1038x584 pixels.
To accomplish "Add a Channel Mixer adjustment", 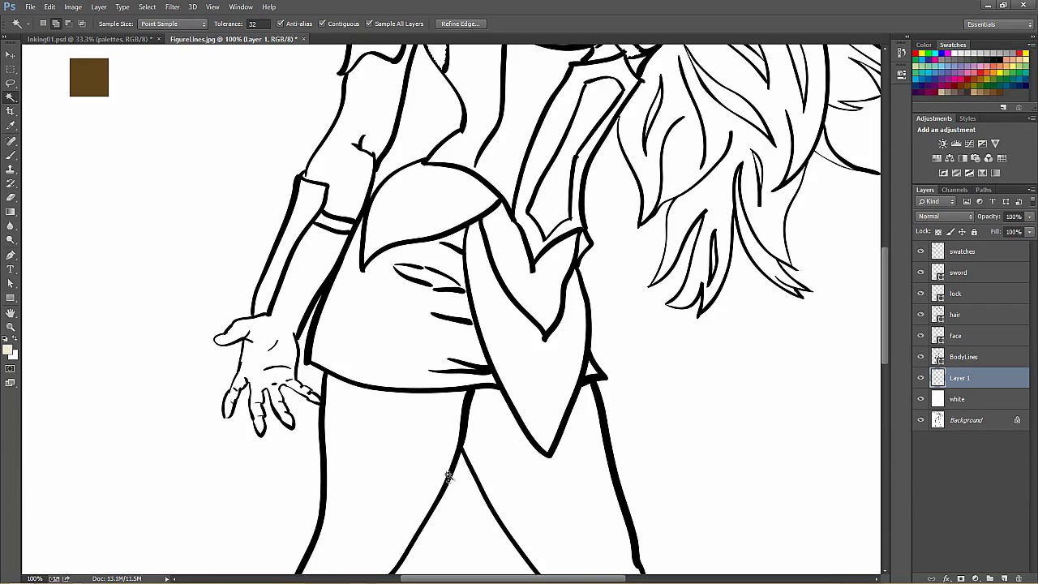I will tap(989, 158).
